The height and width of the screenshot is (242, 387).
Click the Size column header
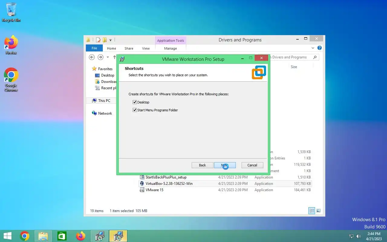[294, 67]
